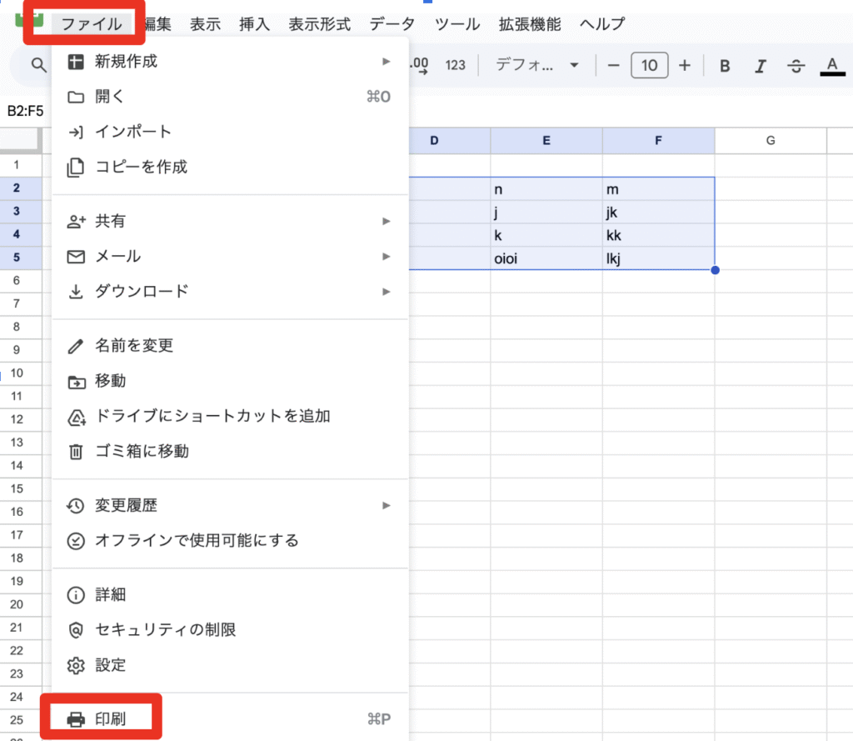Click the Bold formatting icon

[725, 66]
